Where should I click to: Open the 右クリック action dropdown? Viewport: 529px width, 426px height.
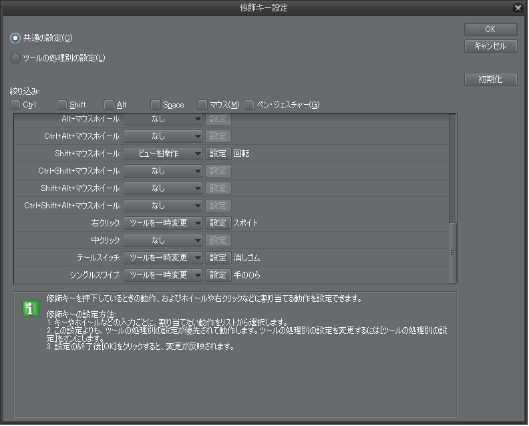[163, 223]
